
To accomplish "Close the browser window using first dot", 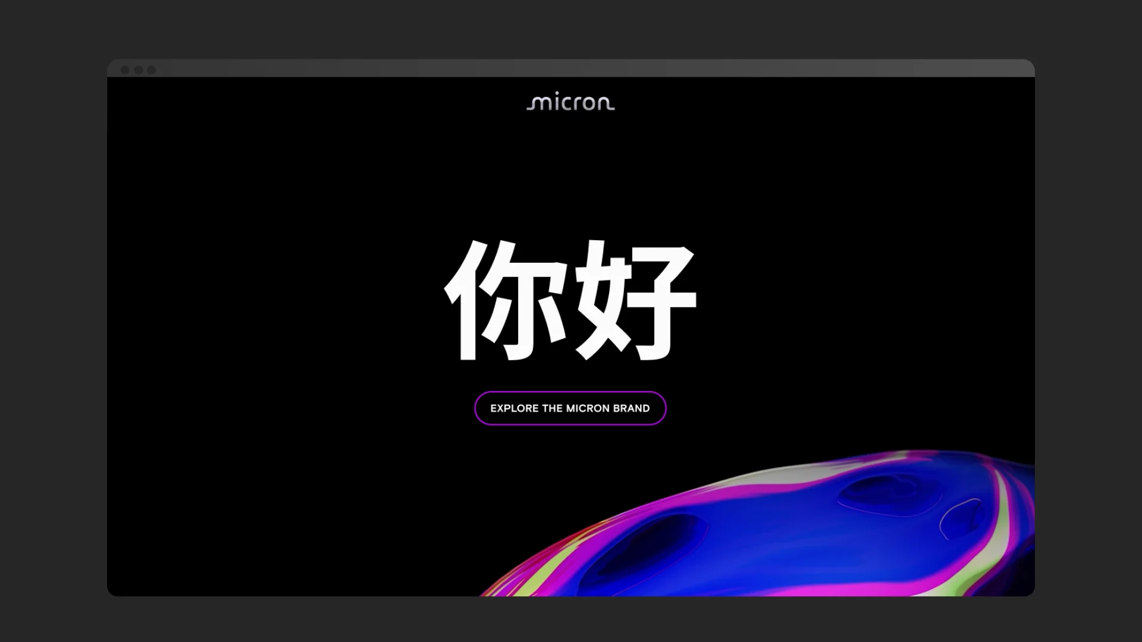I will pyautogui.click(x=125, y=70).
